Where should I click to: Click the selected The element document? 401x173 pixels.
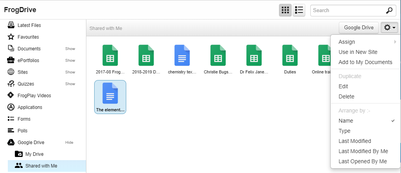click(110, 97)
